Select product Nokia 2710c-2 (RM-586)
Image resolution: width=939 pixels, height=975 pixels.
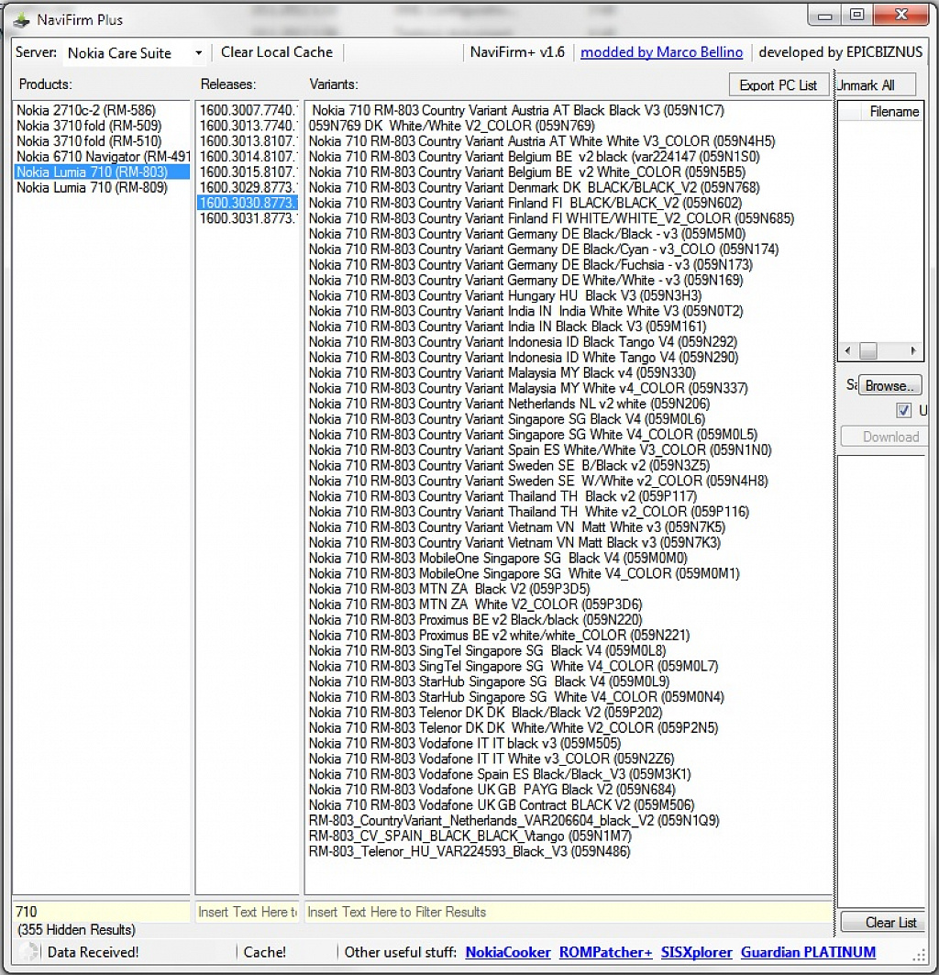(86, 110)
